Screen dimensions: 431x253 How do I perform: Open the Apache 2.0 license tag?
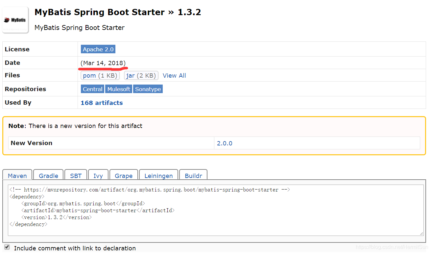[x=98, y=49]
